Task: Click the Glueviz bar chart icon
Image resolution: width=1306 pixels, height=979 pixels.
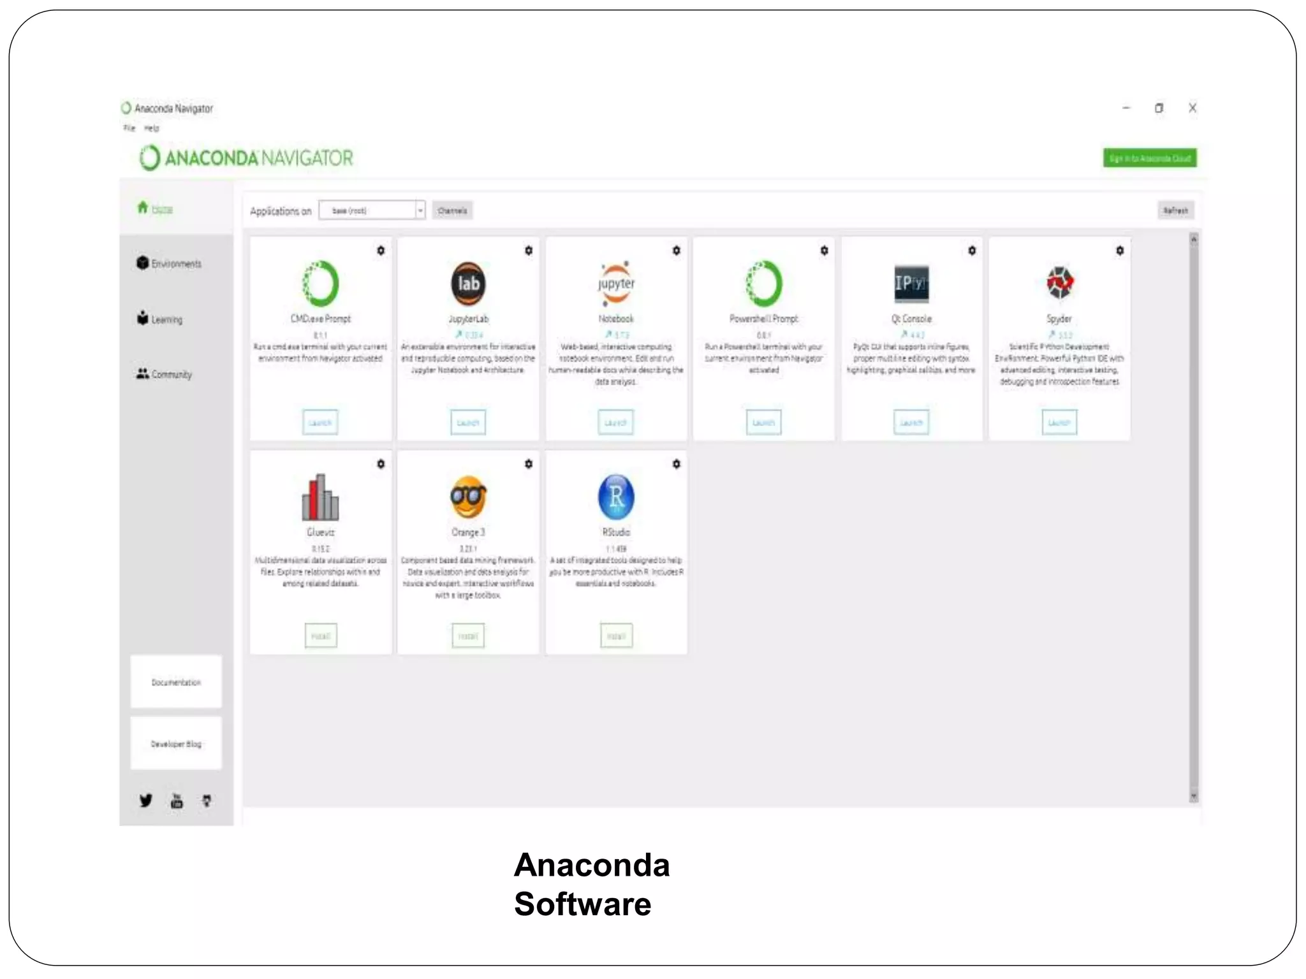Action: [320, 497]
